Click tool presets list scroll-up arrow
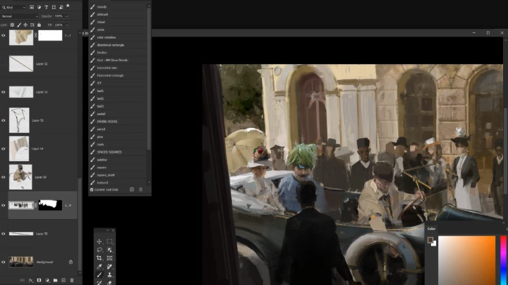Screen dimensions: 508x285 [x=149, y=6]
